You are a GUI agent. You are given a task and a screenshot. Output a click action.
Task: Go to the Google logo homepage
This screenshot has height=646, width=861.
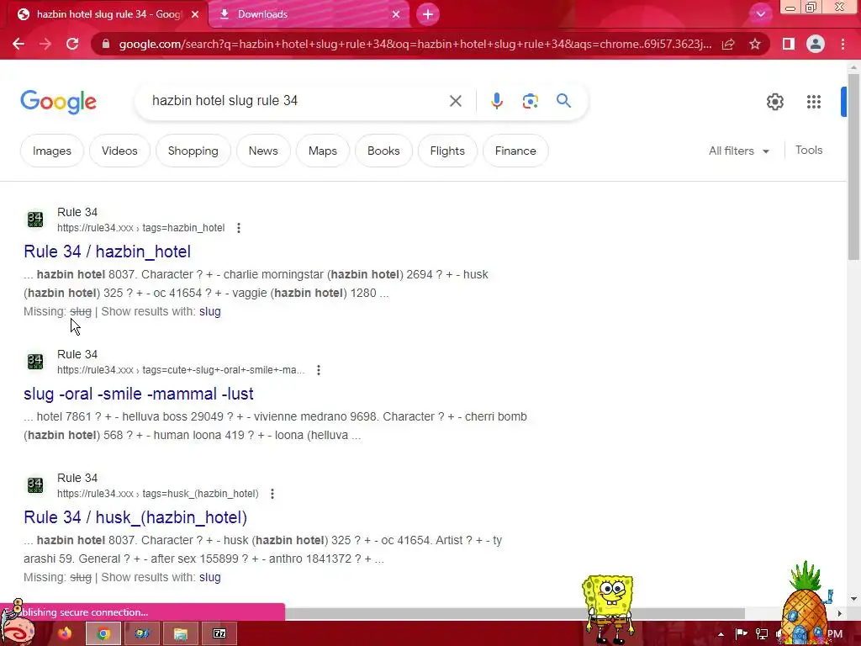[58, 102]
